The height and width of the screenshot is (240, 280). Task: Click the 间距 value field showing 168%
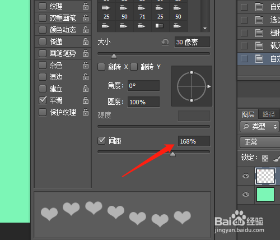click(x=194, y=141)
